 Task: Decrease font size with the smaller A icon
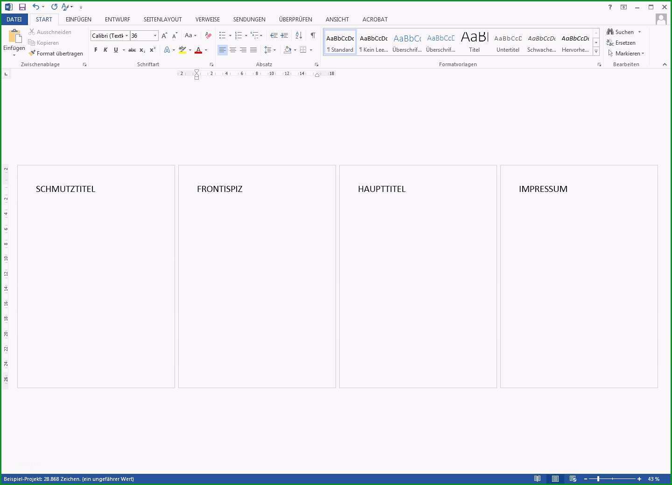(x=175, y=35)
